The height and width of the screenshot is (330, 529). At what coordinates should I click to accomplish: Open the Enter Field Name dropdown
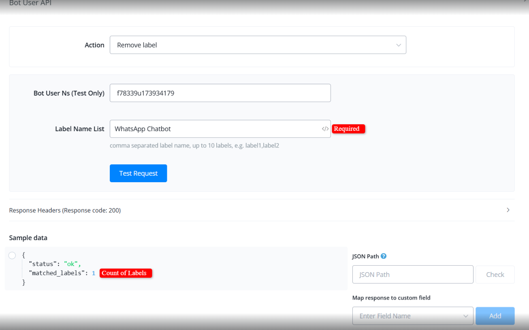pyautogui.click(x=412, y=316)
